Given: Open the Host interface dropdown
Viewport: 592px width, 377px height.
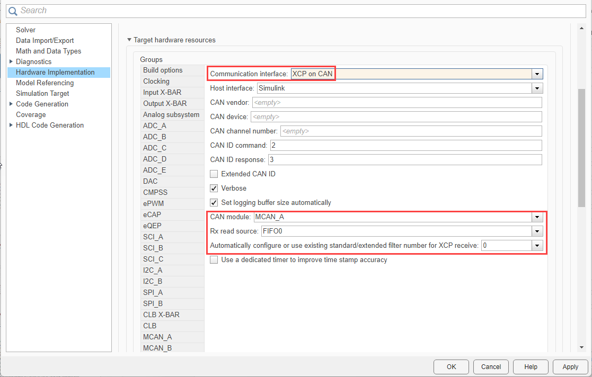Looking at the screenshot, I should [537, 88].
